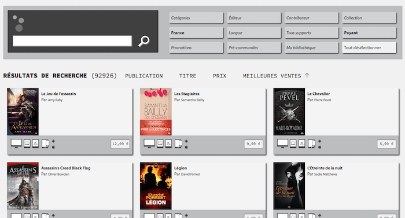Click the 12,99 € price button

[120, 144]
